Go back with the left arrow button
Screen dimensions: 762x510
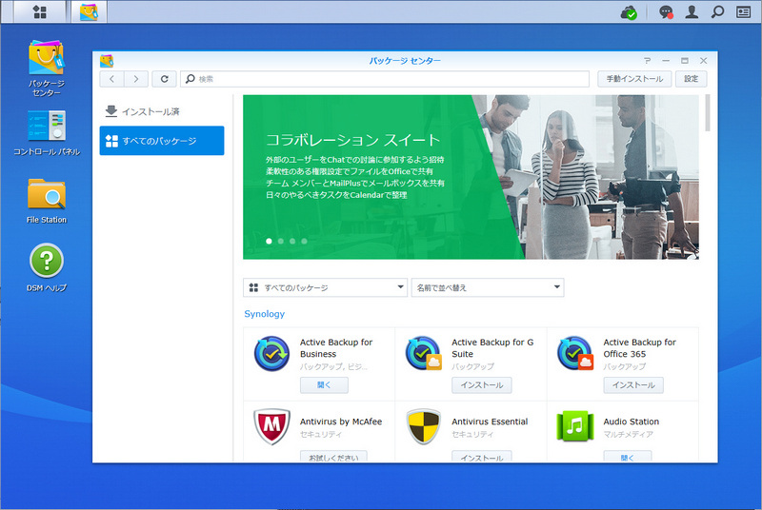coord(111,79)
